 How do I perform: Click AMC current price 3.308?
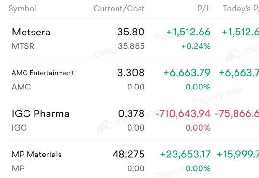pyautogui.click(x=131, y=73)
